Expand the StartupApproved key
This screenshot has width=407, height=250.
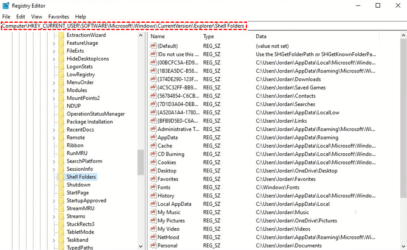54,201
